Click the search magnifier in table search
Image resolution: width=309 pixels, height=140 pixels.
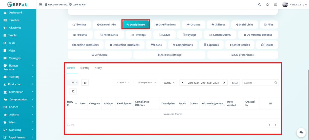pos(276,83)
